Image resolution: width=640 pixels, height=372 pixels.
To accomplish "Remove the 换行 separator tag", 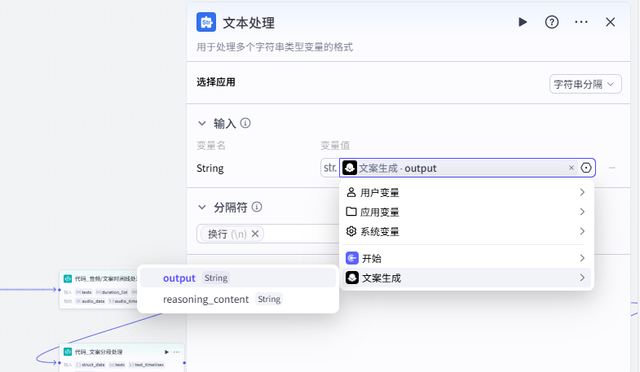I will pos(255,234).
